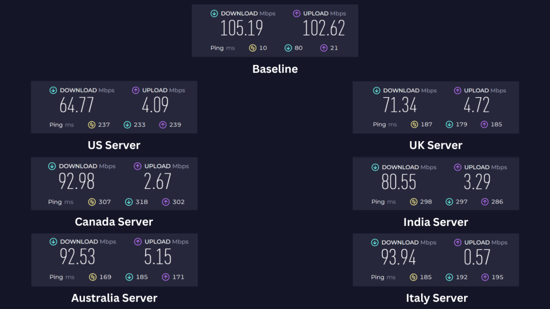
Task: Click the US Server download ping icon 233
Action: point(127,124)
